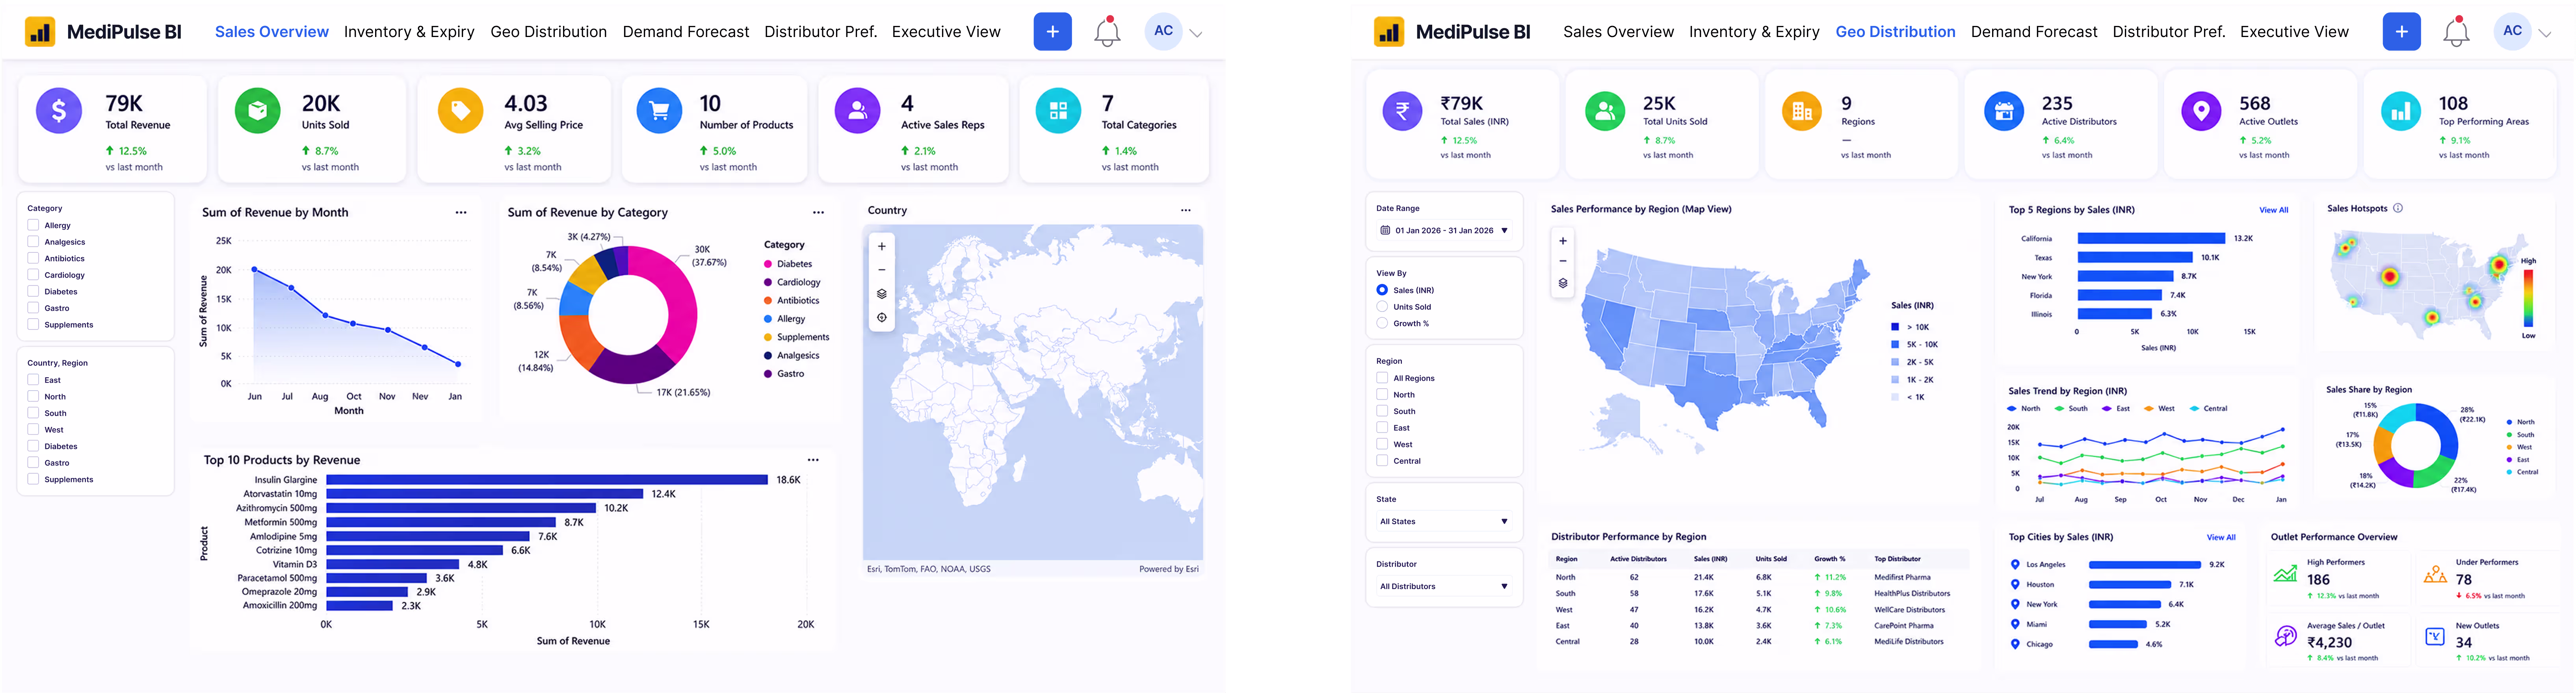This screenshot has width=2576, height=693.
Task: Switch to Executive View in the left dashboard
Action: point(946,32)
